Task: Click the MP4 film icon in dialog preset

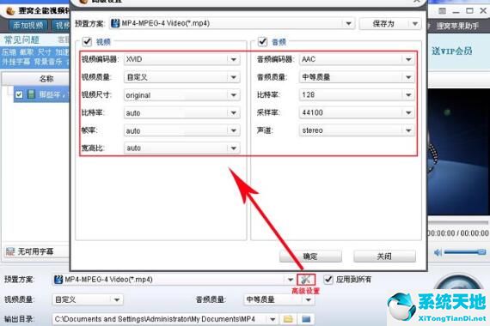Action: 115,23
